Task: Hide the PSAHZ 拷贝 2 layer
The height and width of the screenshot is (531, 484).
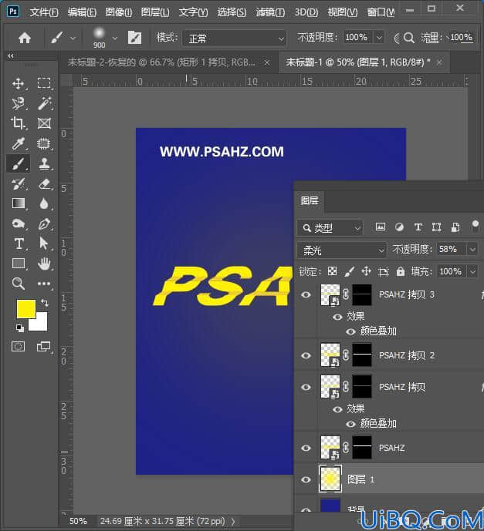Action: coord(306,355)
